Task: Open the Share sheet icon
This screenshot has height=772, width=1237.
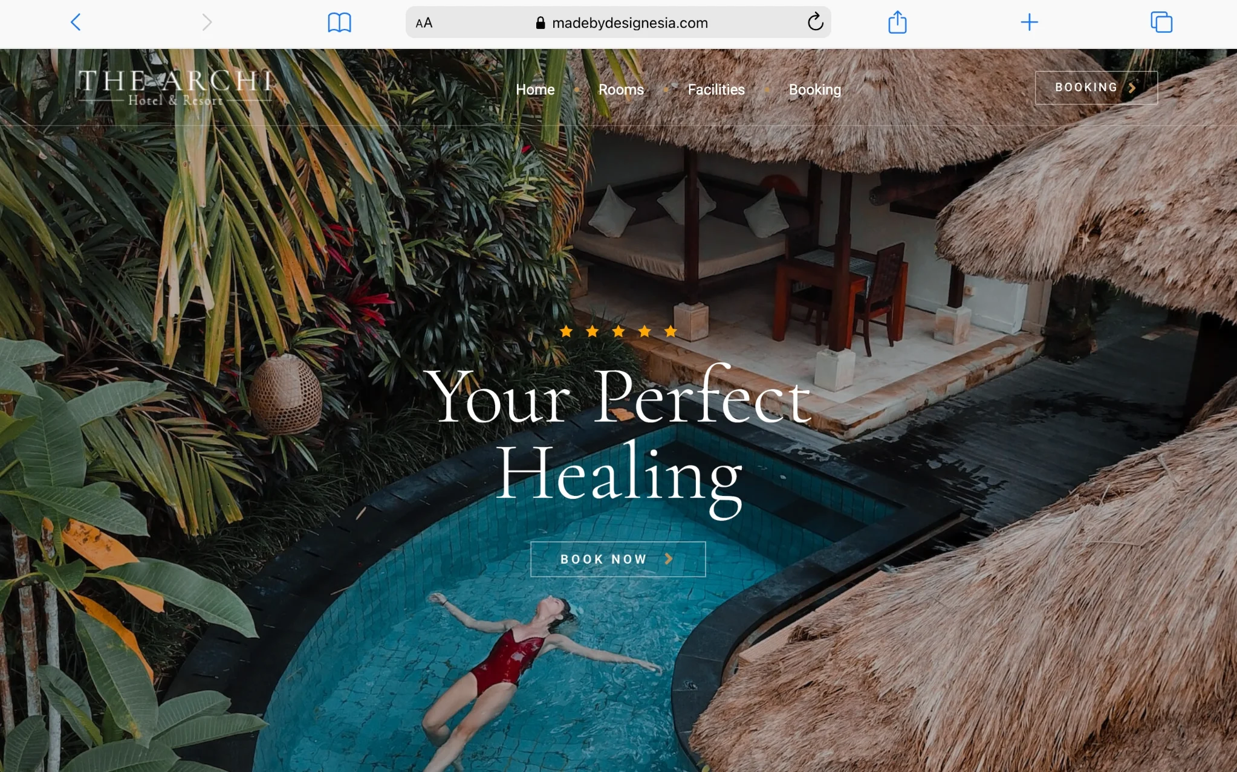Action: 897,22
